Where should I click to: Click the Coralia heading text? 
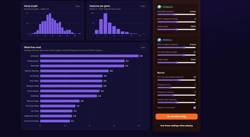167,7
